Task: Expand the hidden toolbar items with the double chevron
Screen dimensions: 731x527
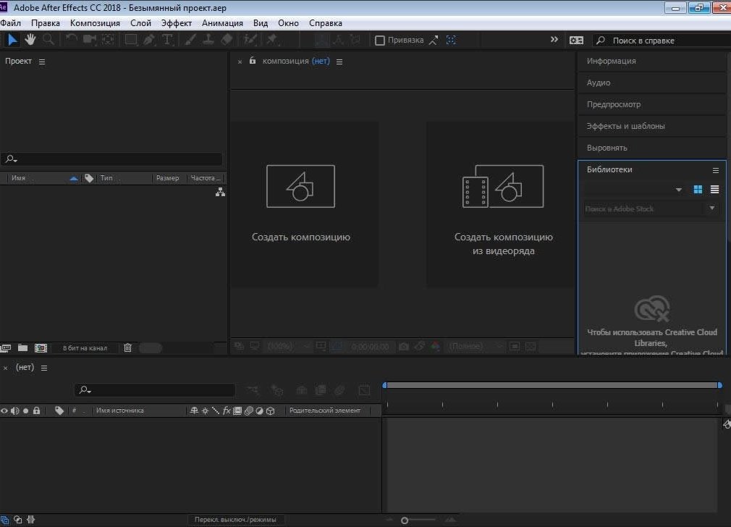Action: point(554,40)
